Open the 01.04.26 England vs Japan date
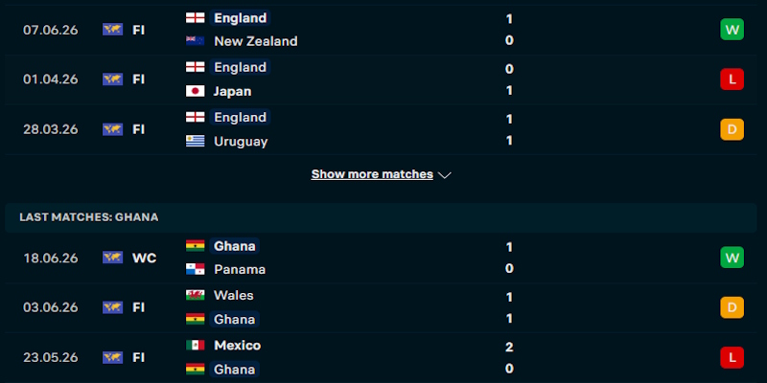The height and width of the screenshot is (383, 767). (51, 79)
